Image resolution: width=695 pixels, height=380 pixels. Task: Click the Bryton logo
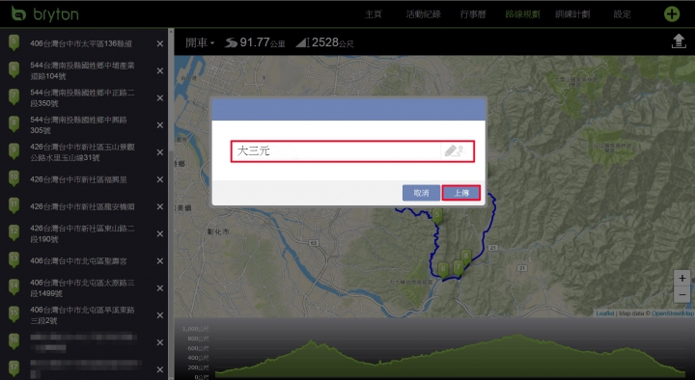(44, 14)
